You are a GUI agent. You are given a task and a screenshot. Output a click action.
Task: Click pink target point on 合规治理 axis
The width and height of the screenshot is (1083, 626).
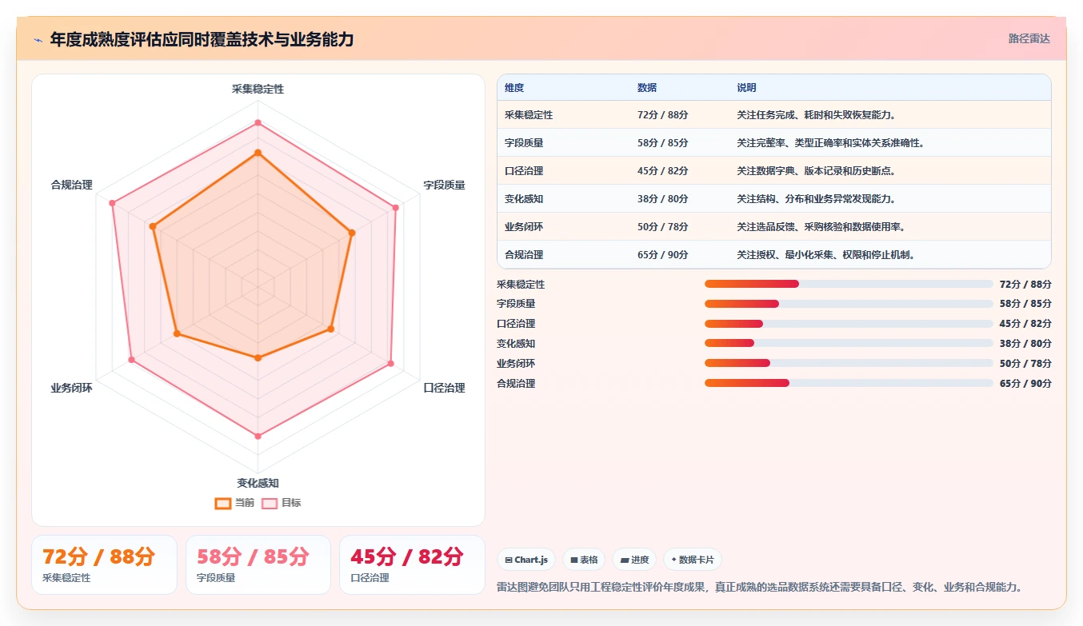point(113,203)
